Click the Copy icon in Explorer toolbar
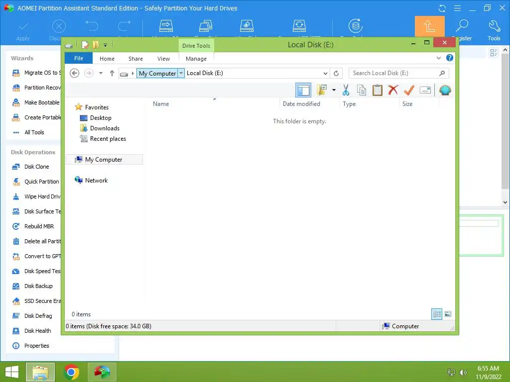 (x=362, y=90)
